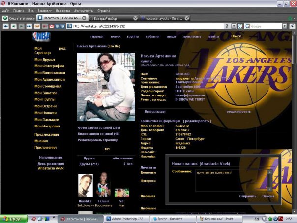Click the message box scrollbar up arrow
This screenshot has height=223, width=297.
(x=270, y=172)
